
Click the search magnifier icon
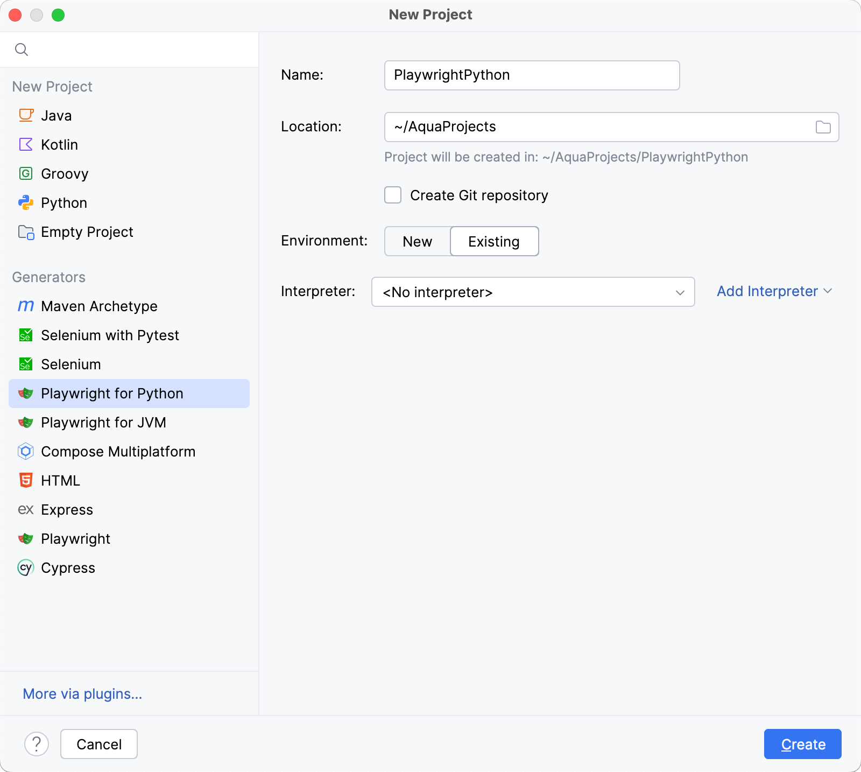(22, 50)
